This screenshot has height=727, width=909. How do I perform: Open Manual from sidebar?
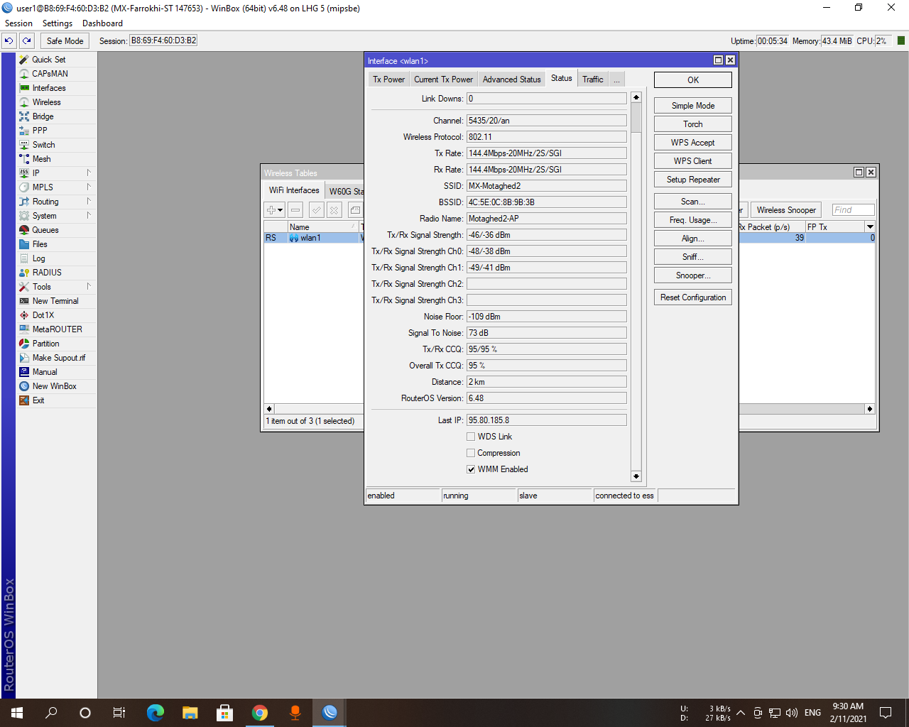point(45,372)
